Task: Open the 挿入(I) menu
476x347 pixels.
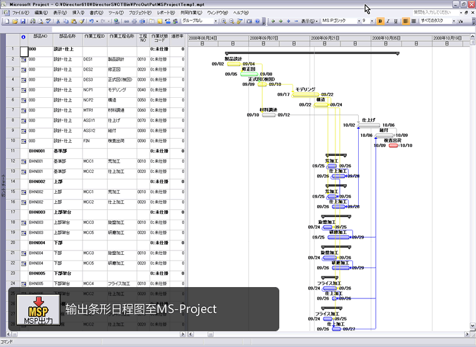Action: point(78,13)
